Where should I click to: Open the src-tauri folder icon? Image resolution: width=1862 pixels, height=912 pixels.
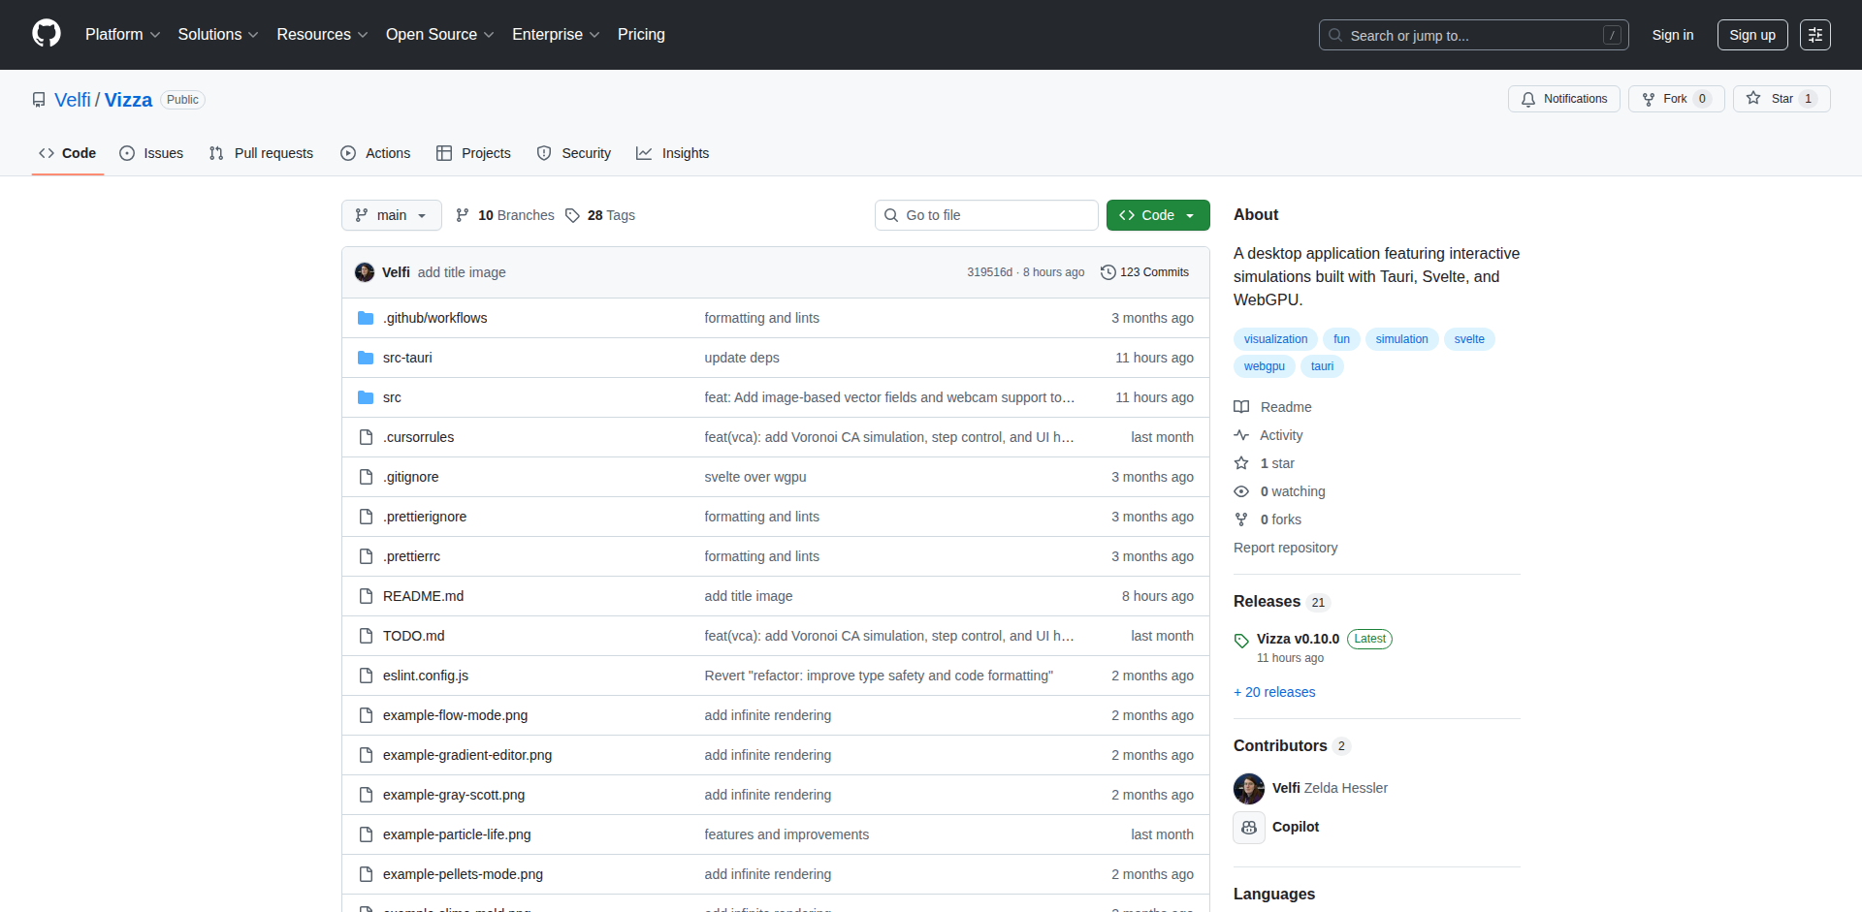click(x=366, y=358)
